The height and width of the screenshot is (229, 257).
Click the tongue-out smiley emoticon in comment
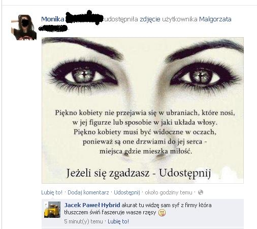pos(162,213)
